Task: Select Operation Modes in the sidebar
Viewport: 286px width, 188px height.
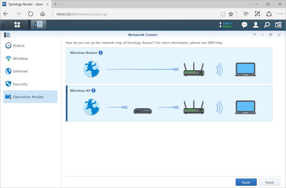Action: tap(30, 97)
